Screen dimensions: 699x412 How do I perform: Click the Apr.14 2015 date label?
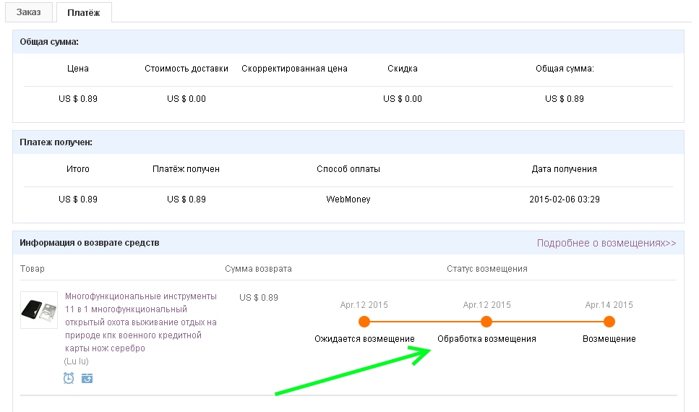coord(609,305)
